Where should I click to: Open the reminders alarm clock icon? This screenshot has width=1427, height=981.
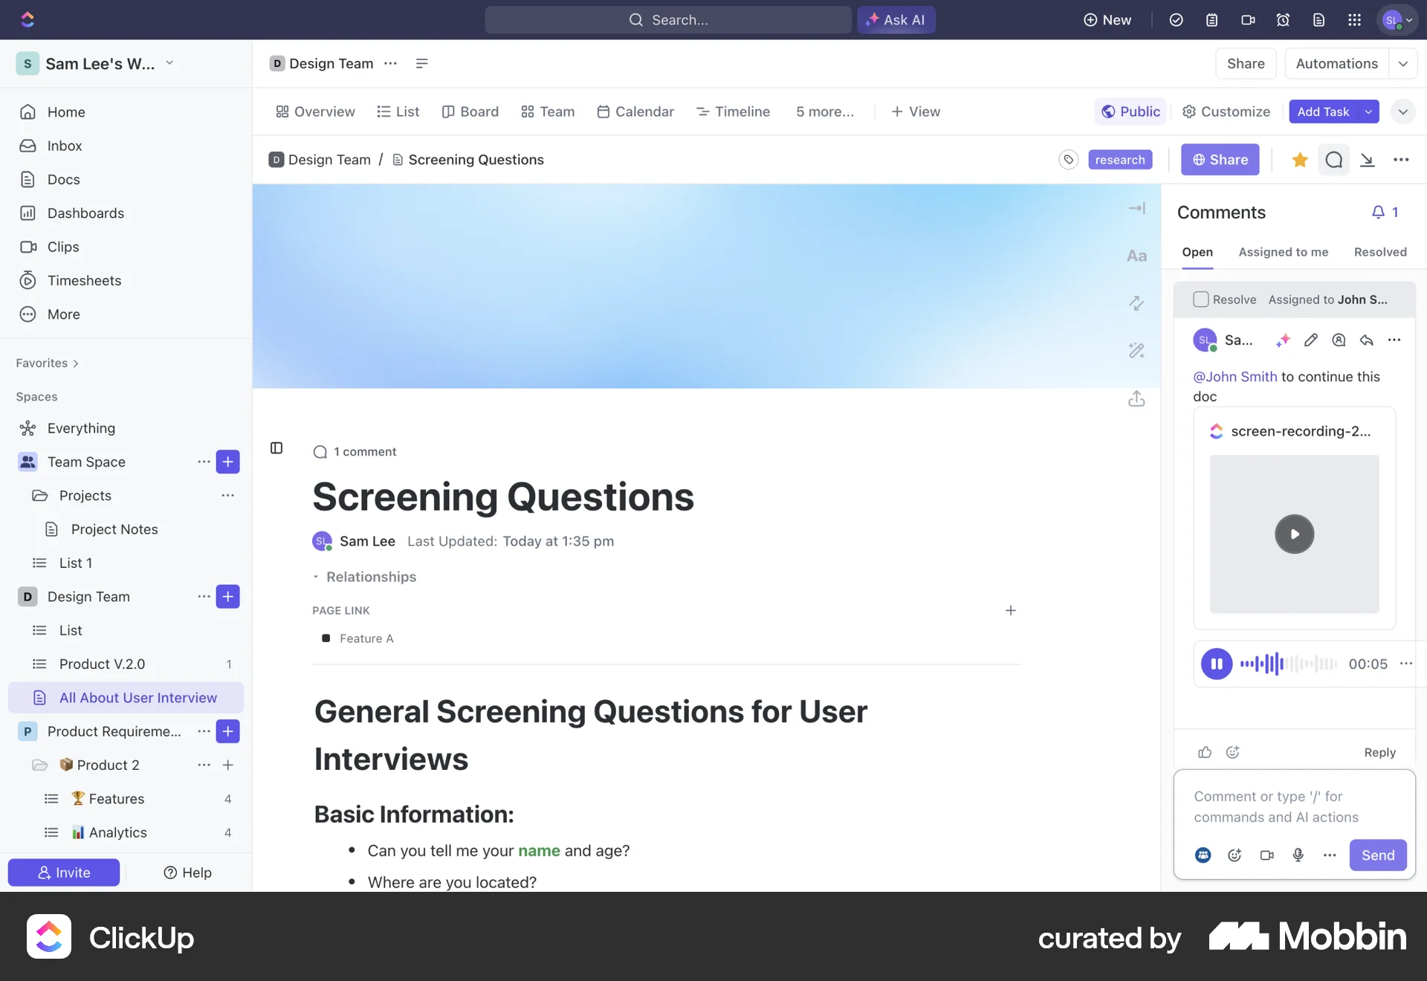click(1283, 20)
